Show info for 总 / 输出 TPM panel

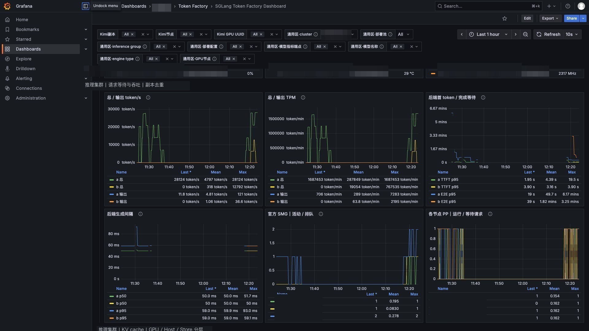303,97
